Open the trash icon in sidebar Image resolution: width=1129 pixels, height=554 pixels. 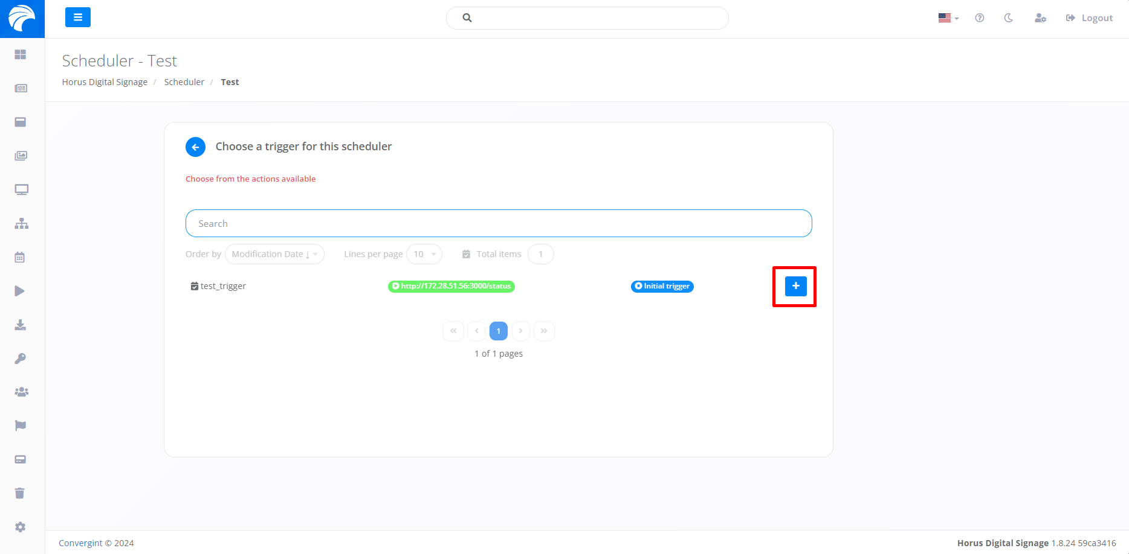(20, 493)
